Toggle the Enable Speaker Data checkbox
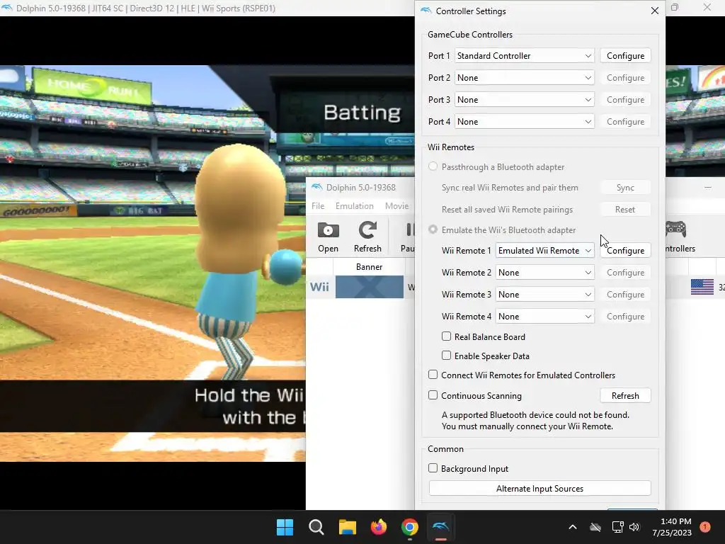The height and width of the screenshot is (544, 725). tap(446, 356)
